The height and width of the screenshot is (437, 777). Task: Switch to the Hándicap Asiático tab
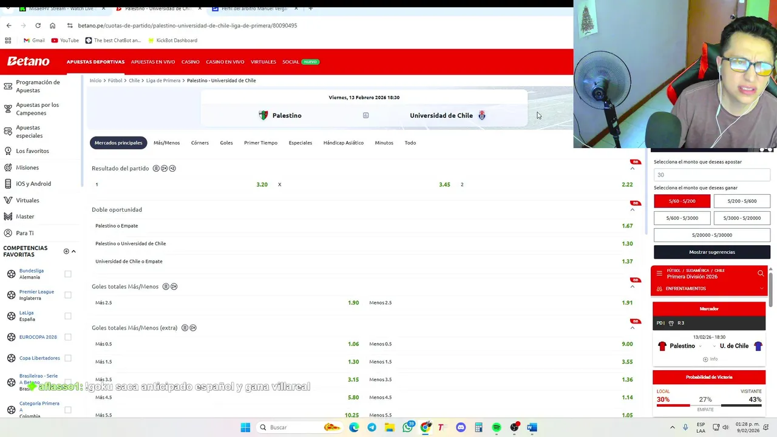344,143
